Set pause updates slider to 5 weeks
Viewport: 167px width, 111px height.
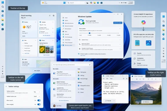119,33
